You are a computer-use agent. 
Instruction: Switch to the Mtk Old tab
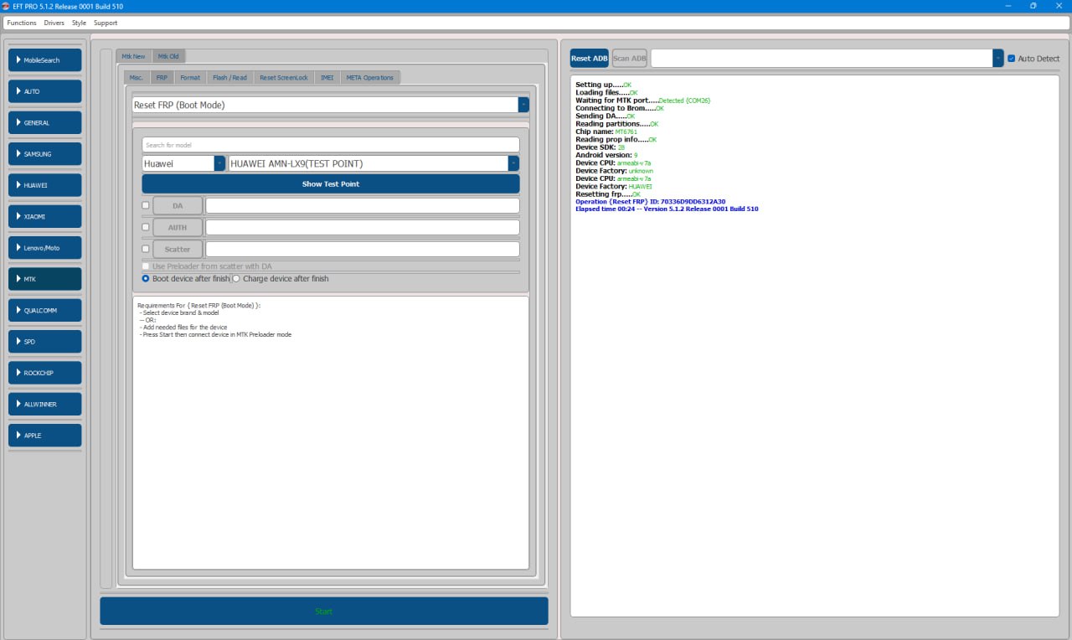tap(168, 56)
